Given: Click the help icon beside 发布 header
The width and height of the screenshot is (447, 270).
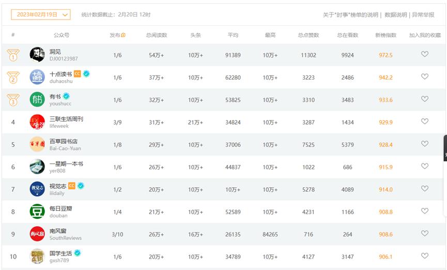Looking at the screenshot, I should 124,35.
